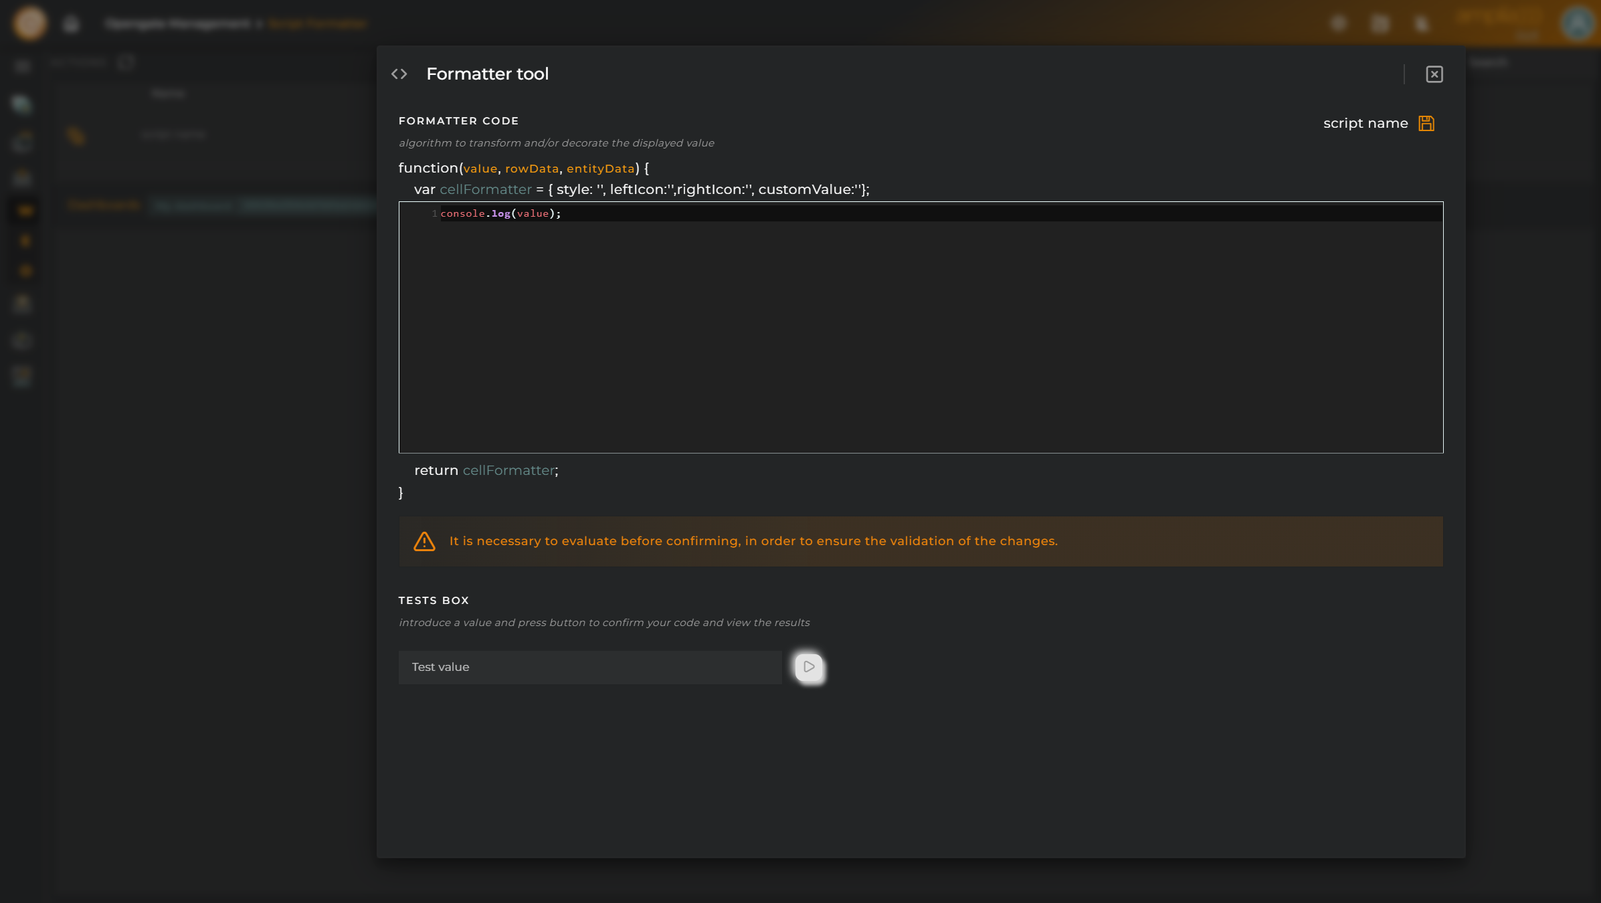Click the FORMATTER CODE heading
Image resolution: width=1601 pixels, height=903 pixels.
pos(459,121)
